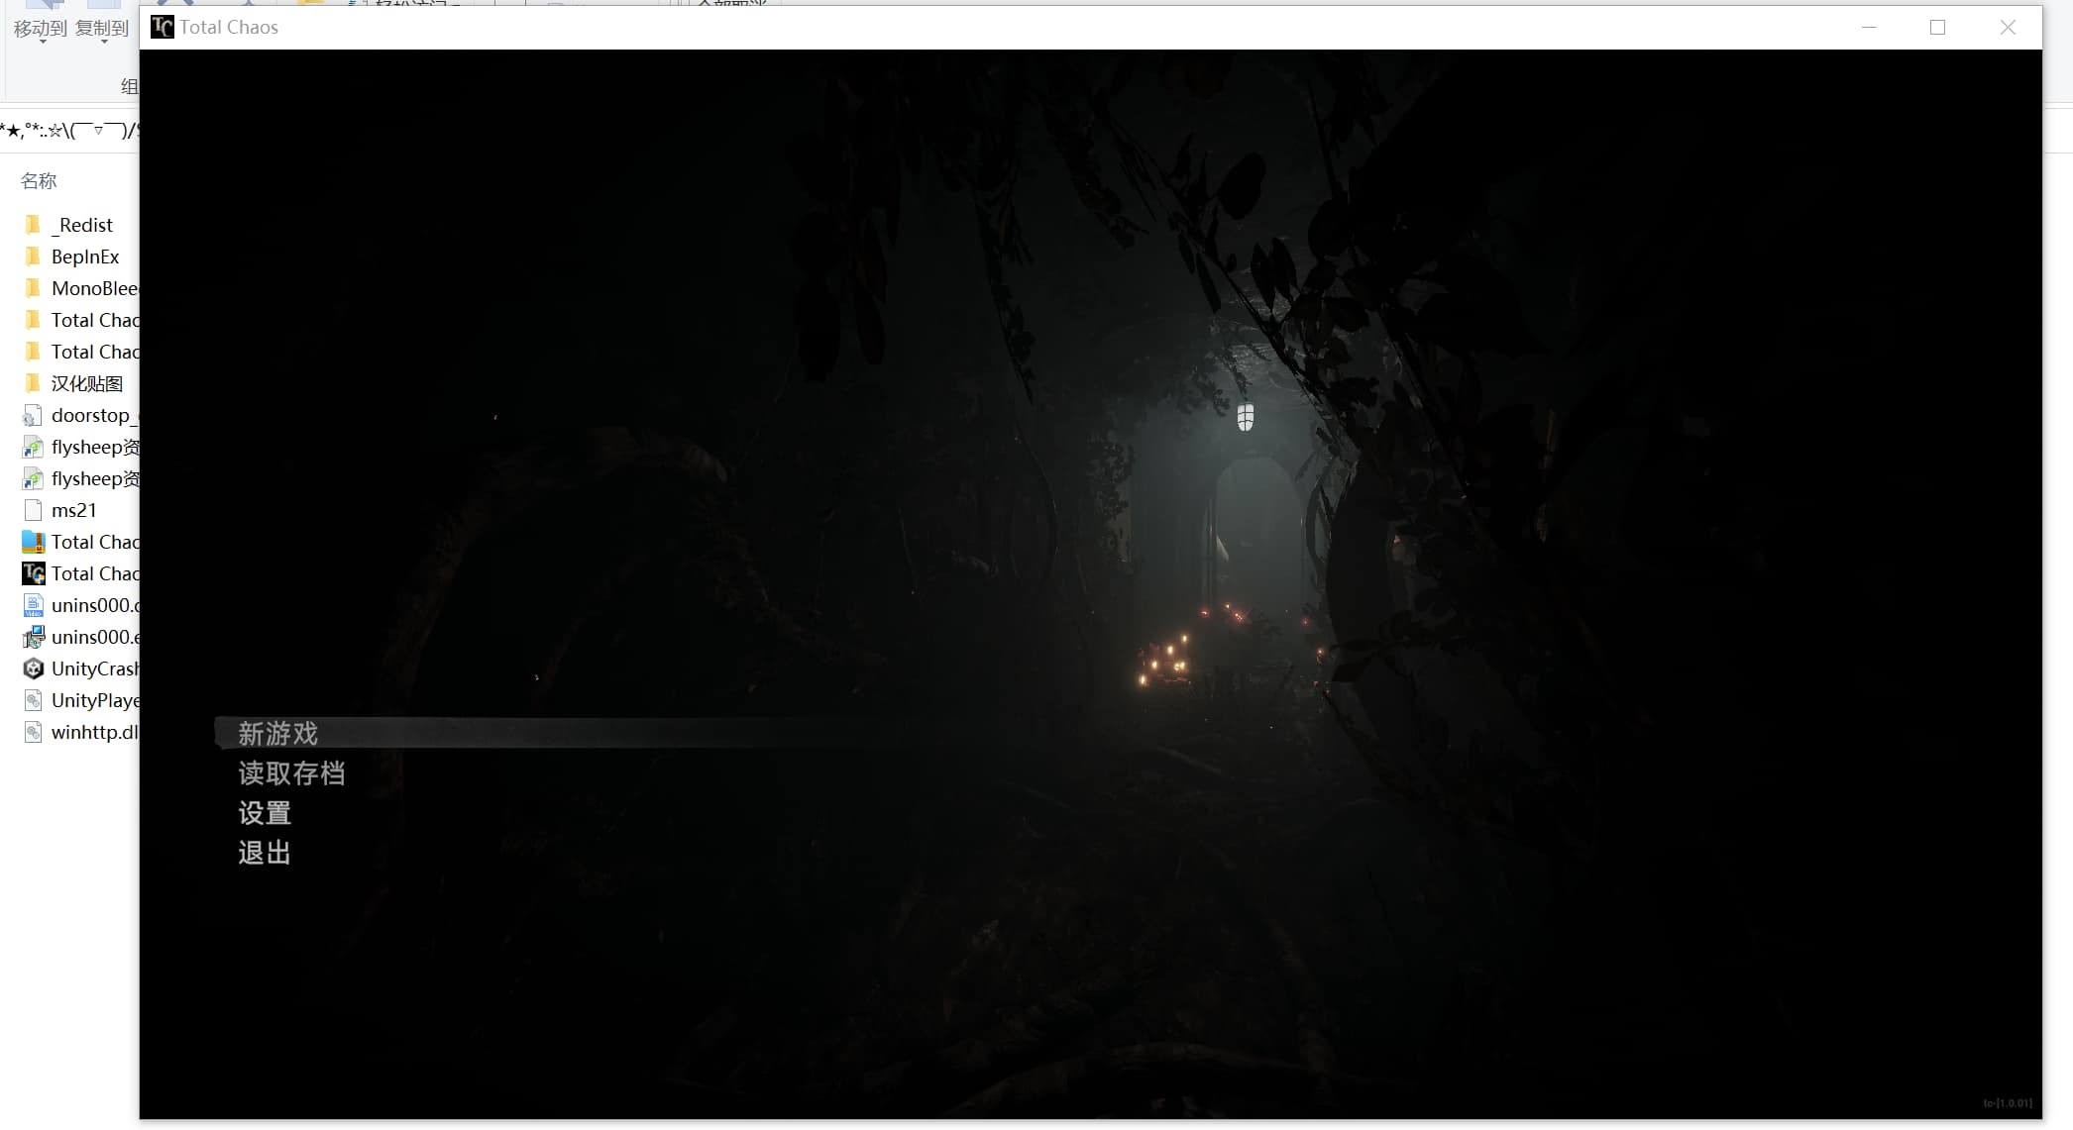
Task: Expand the 移动到 dropdown arrow
Action: click(x=42, y=43)
